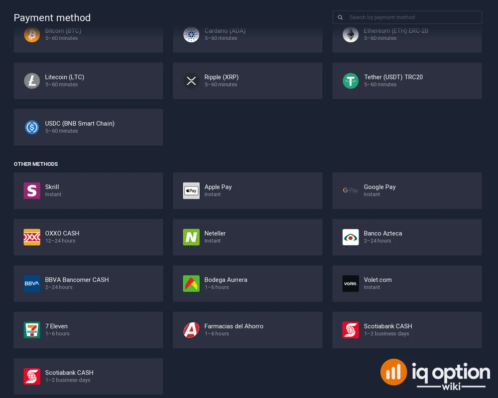
Task: Click the "Skrill" method name
Action: (x=52, y=187)
